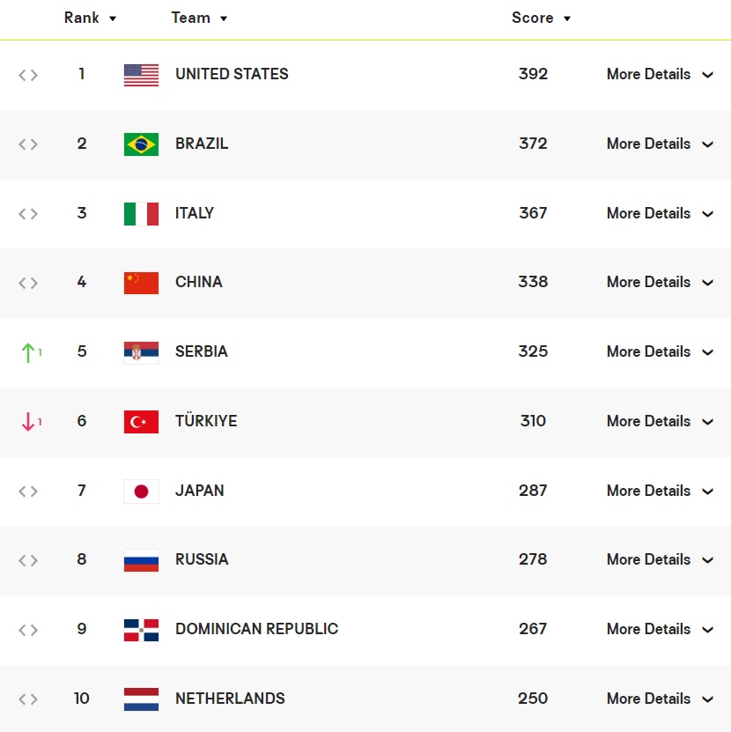This screenshot has height=732, width=731.
Task: Click the Brazil flag icon
Action: [x=141, y=144]
